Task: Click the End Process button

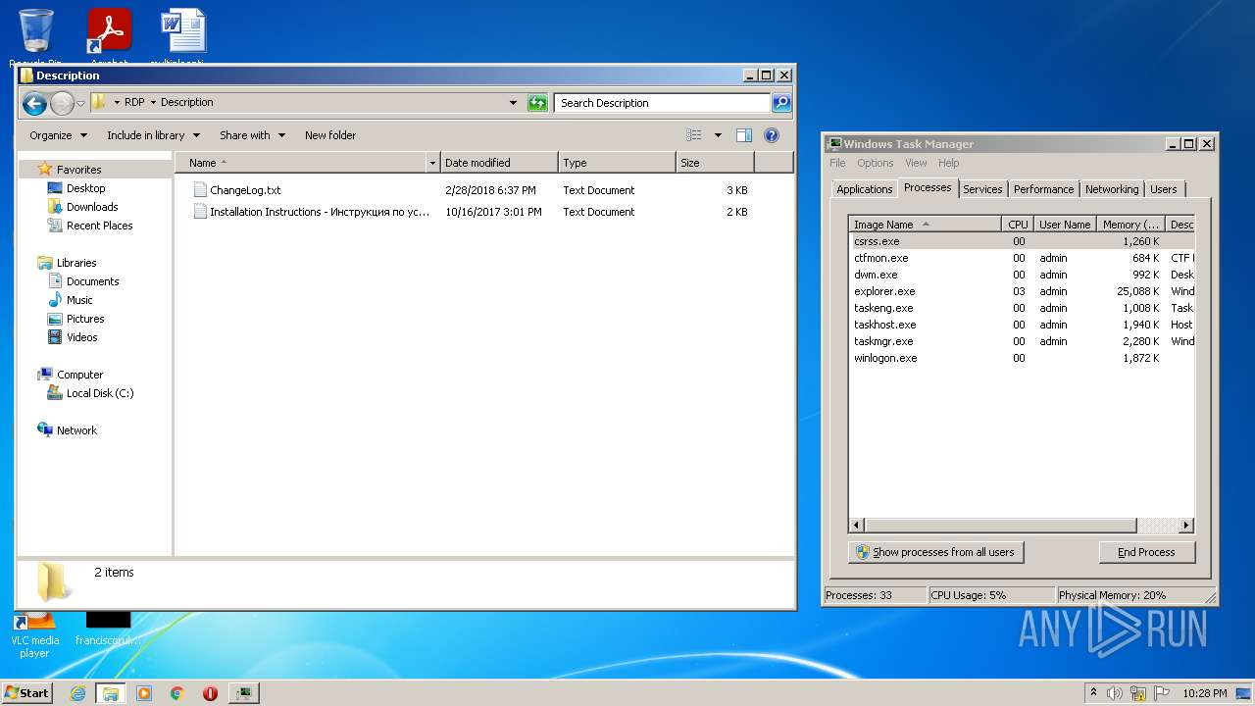Action: click(x=1146, y=552)
